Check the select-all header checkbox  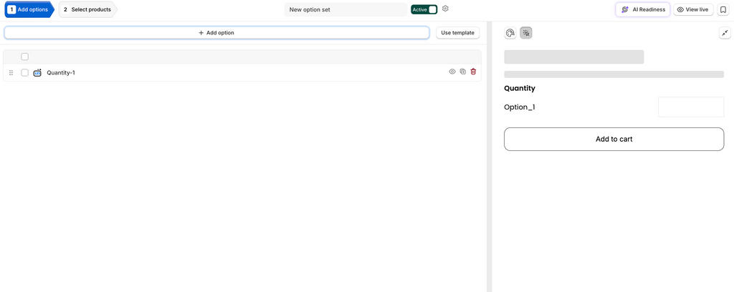(25, 57)
